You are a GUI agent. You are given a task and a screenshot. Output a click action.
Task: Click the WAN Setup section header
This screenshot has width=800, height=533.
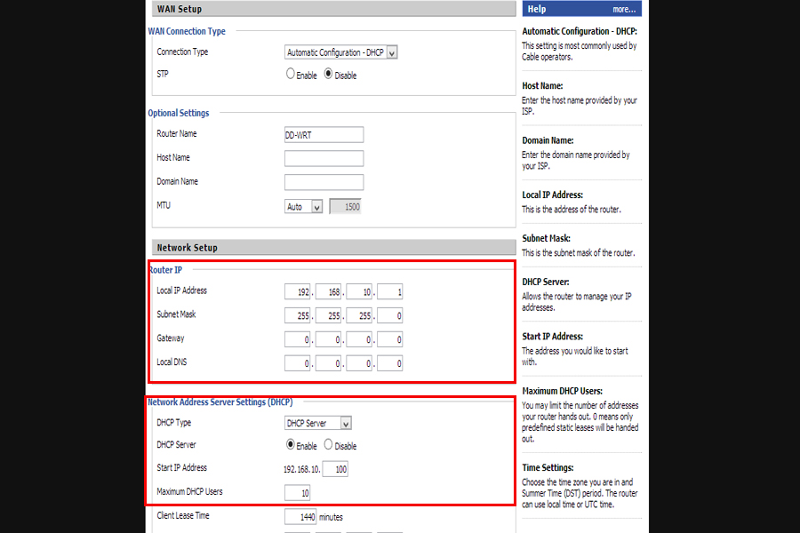coord(333,9)
